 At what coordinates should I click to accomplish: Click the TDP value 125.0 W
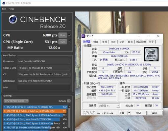point(135,52)
